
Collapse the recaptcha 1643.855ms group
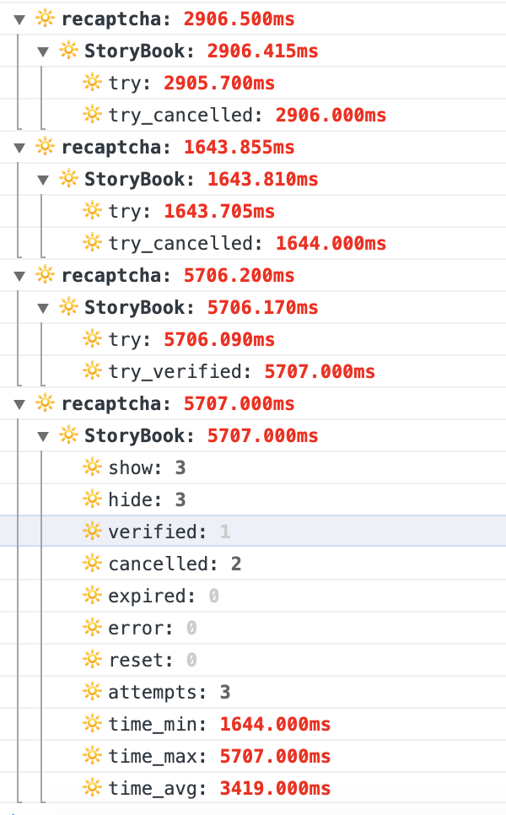click(19, 148)
